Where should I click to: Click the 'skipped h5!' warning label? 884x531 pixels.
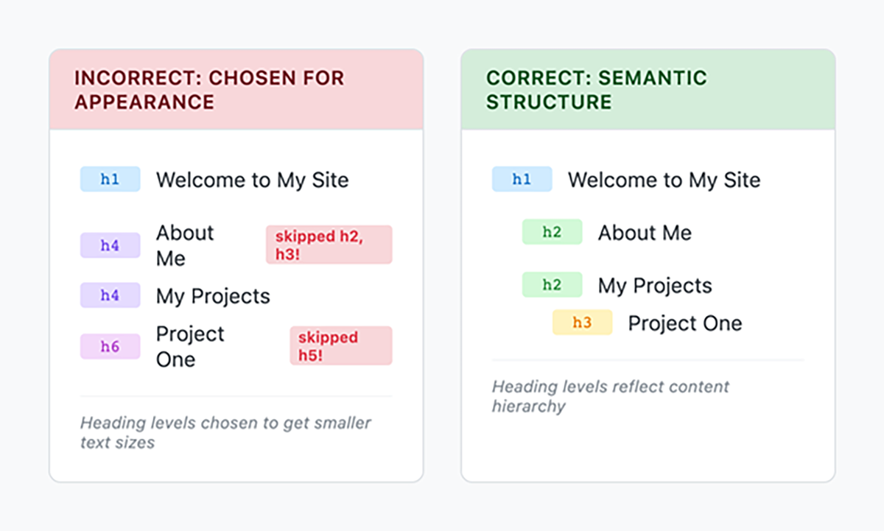click(340, 345)
